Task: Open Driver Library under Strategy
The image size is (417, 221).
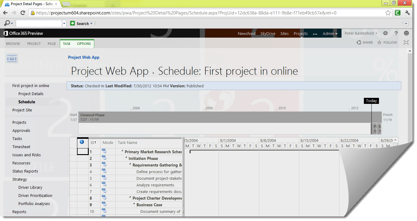Action: (30, 187)
